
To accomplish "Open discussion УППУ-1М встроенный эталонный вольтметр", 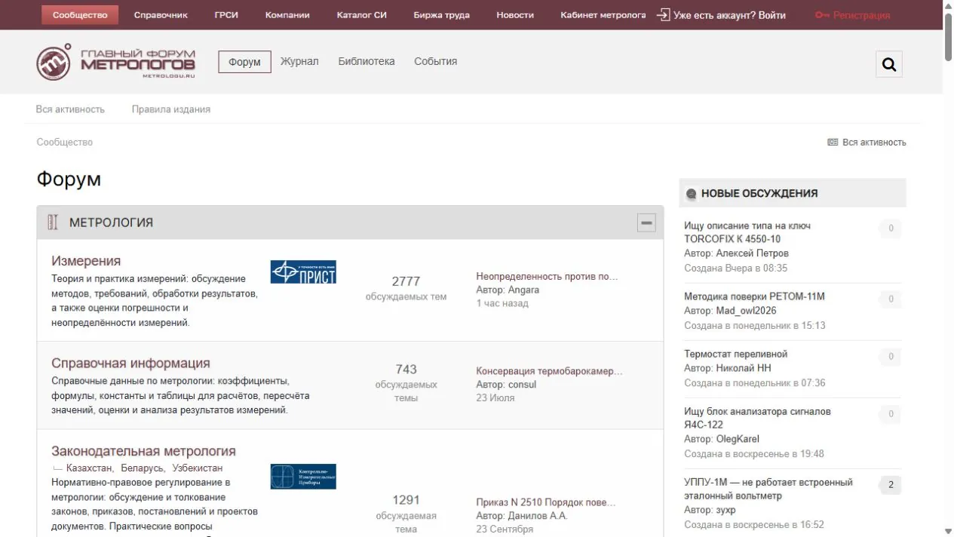I will pos(768,489).
